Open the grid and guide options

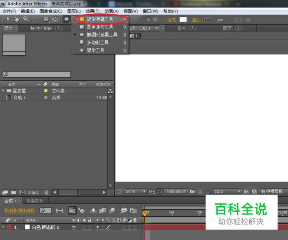pyautogui.click(x=152, y=191)
